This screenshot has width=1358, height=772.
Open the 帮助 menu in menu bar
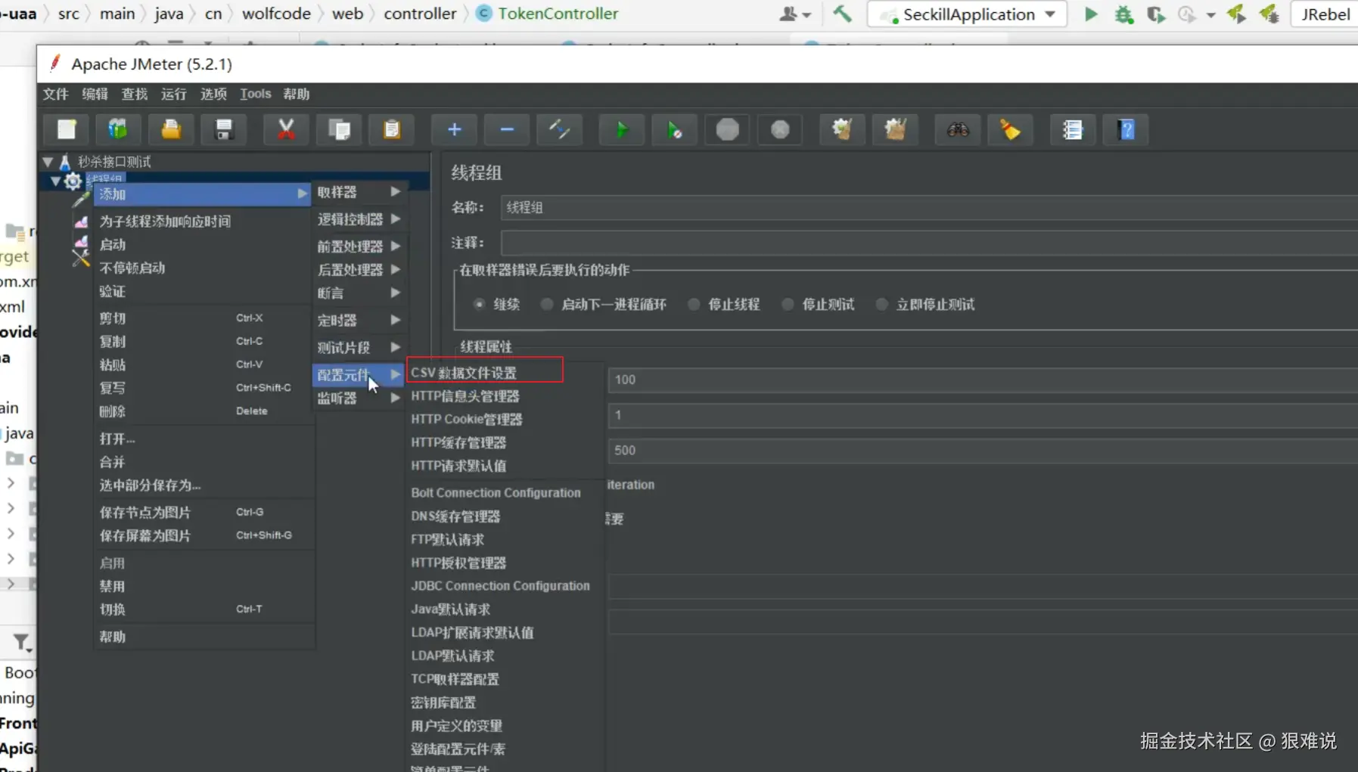click(x=296, y=94)
